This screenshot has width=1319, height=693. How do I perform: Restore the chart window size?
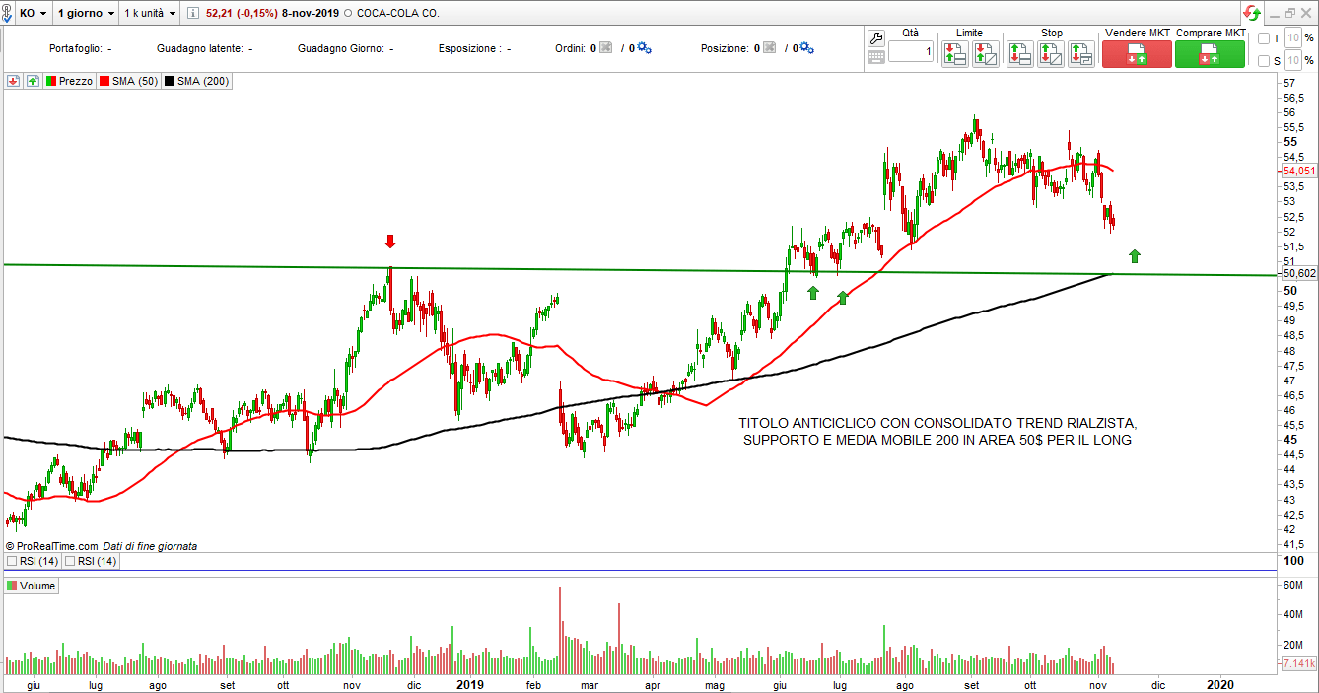[1290, 13]
